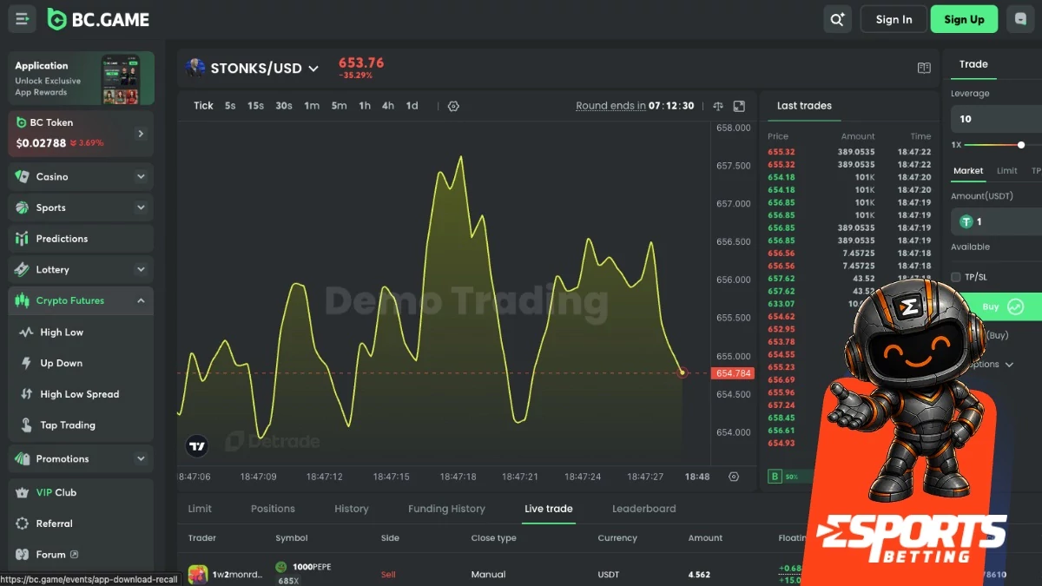Collapse the Crypto Futures section chevron
The height and width of the screenshot is (586, 1042).
click(141, 300)
